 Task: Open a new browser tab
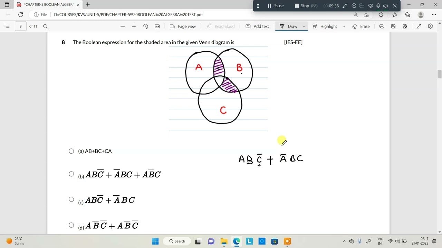click(88, 4)
